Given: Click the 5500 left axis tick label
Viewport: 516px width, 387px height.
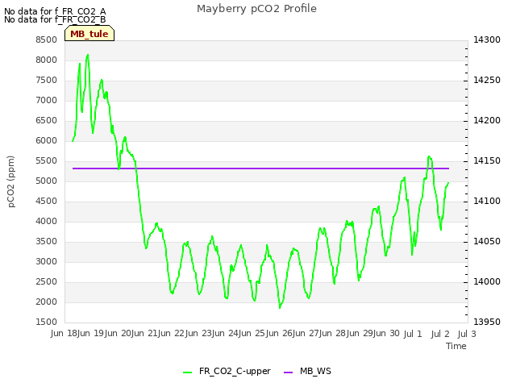Looking at the screenshot, I should point(47,161).
